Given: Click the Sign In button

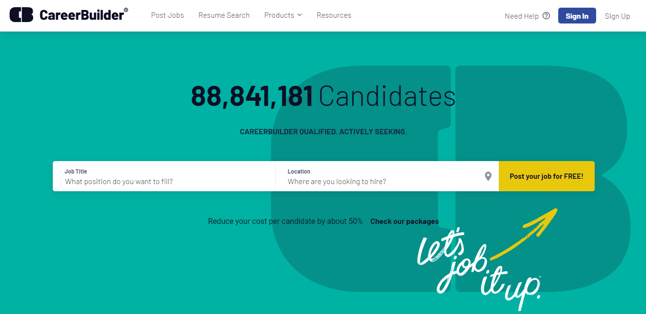Looking at the screenshot, I should [577, 16].
